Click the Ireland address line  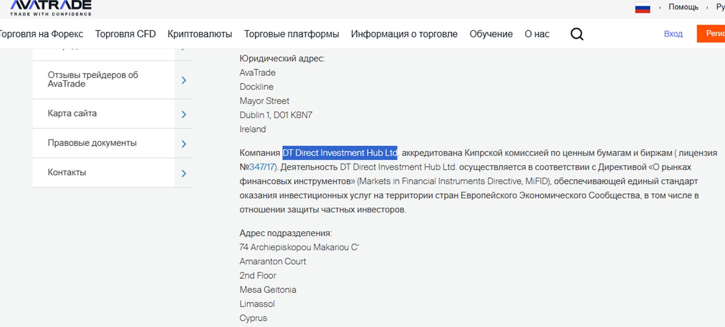pyautogui.click(x=253, y=129)
